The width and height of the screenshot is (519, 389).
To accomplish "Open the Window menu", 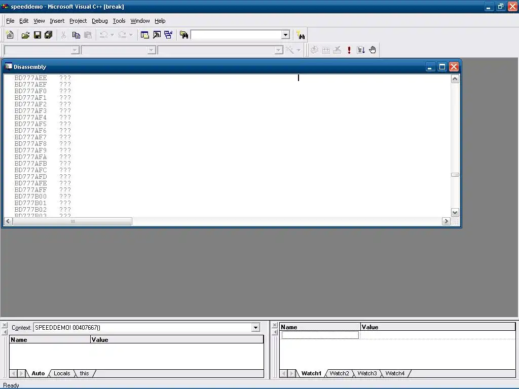I will (140, 21).
